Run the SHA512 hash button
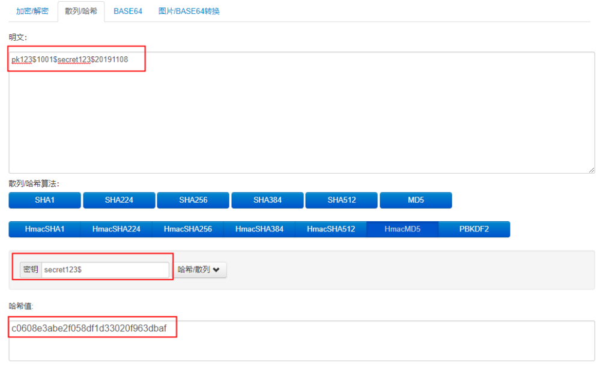 (341, 200)
